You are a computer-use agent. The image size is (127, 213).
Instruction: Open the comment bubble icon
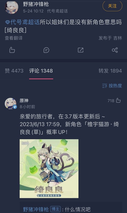(x=46, y=50)
